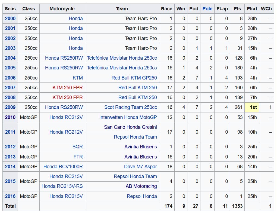Open the Drive M7 Aspar team link
This screenshot has width=277, height=214.
(x=140, y=167)
